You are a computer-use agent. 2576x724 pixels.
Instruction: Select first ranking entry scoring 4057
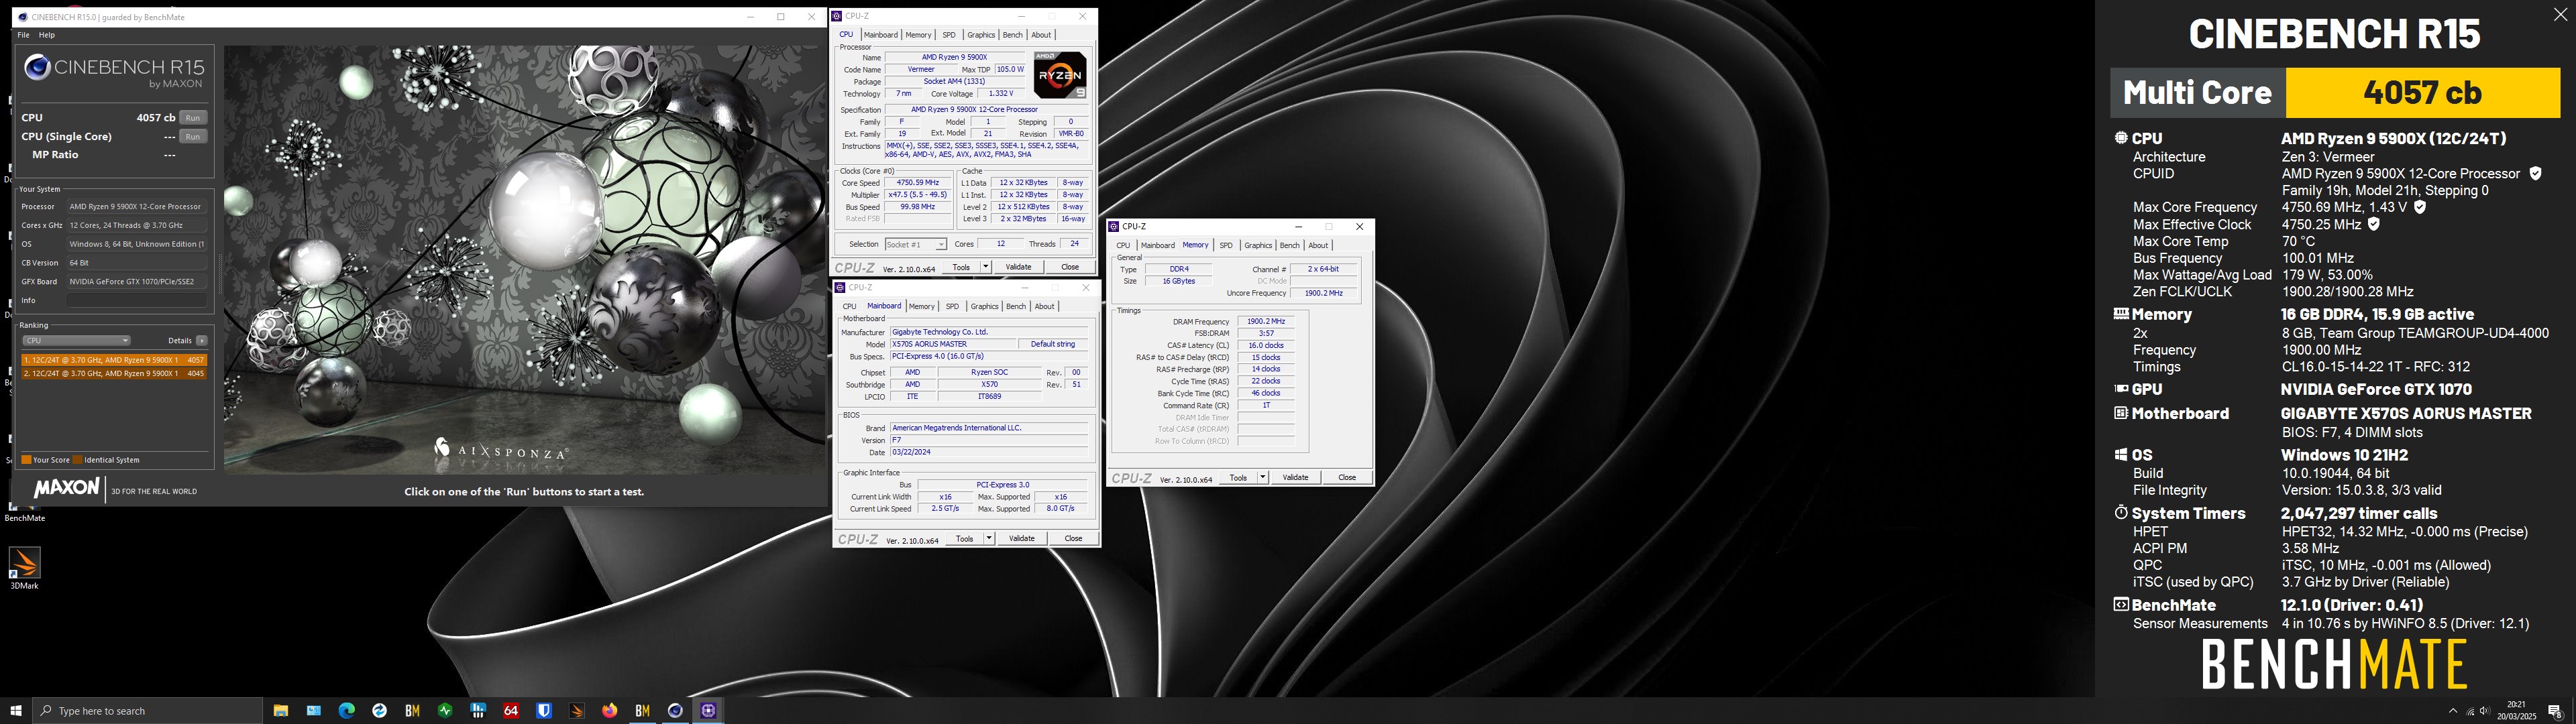[x=114, y=360]
